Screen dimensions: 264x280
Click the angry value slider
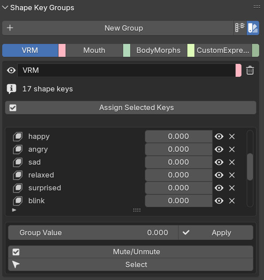[x=179, y=149]
